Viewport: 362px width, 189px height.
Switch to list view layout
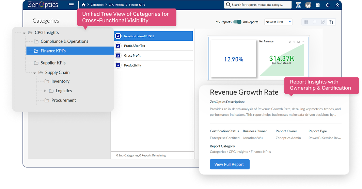[x=314, y=22]
